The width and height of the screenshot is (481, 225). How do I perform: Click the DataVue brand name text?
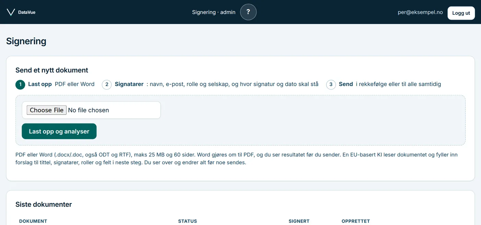(27, 12)
